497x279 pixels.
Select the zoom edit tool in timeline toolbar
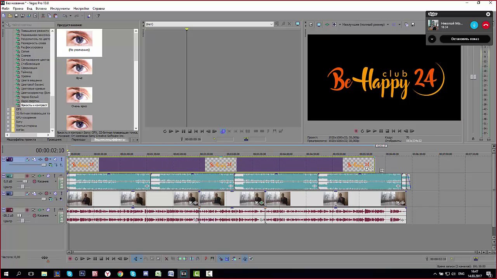pyautogui.click(x=158, y=259)
